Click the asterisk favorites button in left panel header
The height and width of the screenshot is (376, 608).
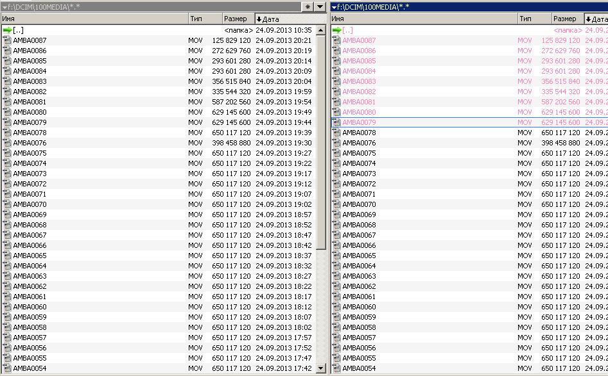coord(308,6)
